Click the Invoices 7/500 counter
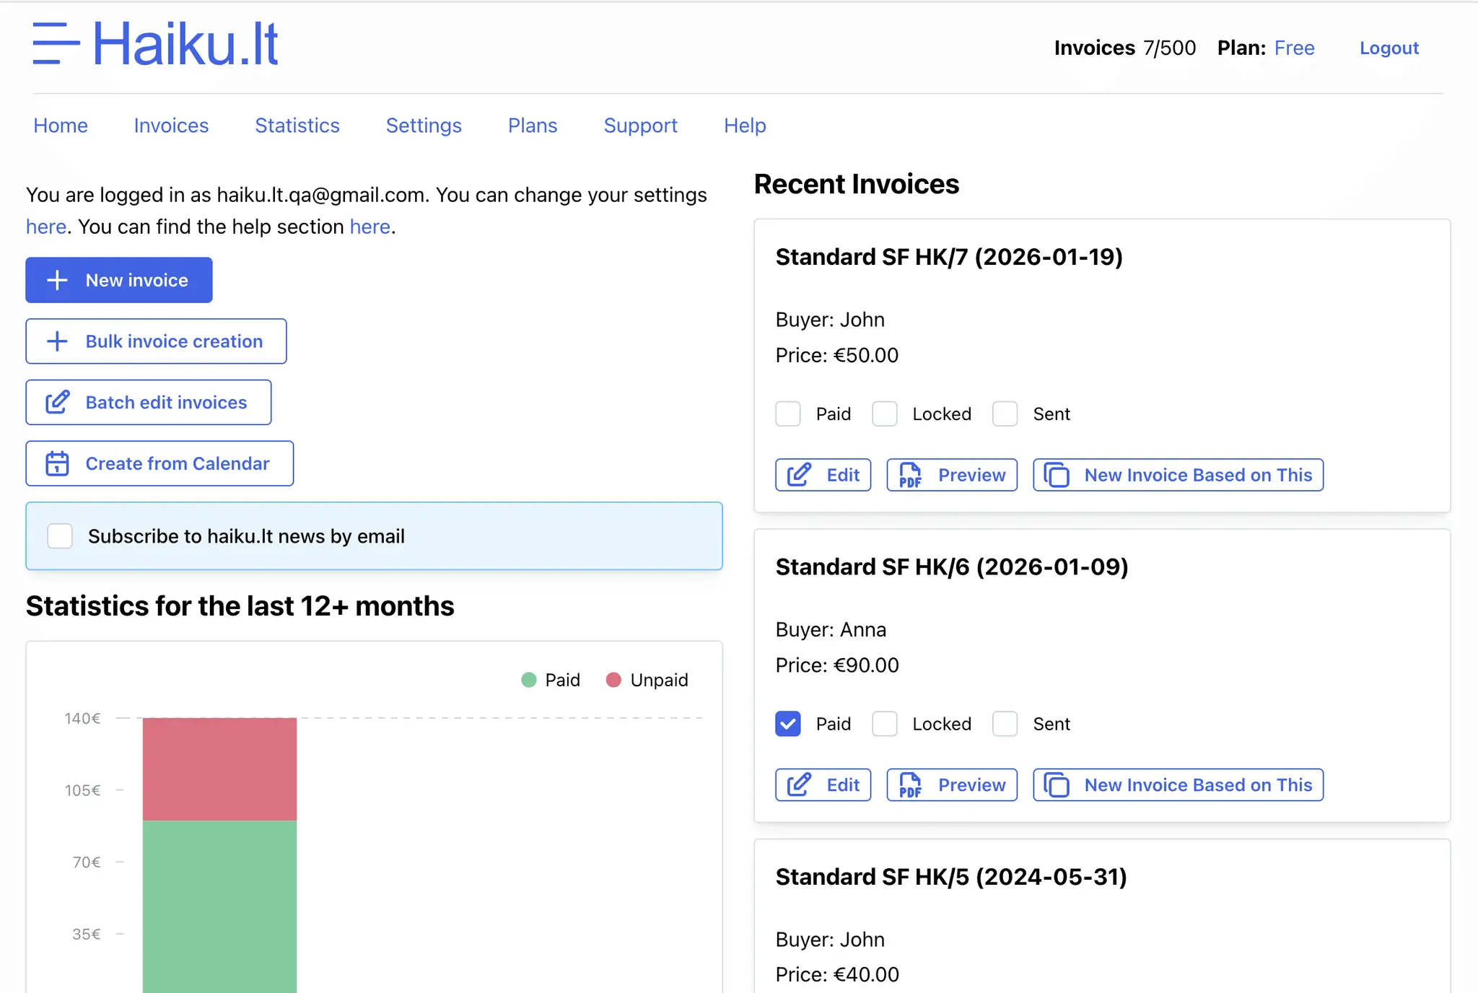This screenshot has height=993, width=1478. [x=1124, y=48]
